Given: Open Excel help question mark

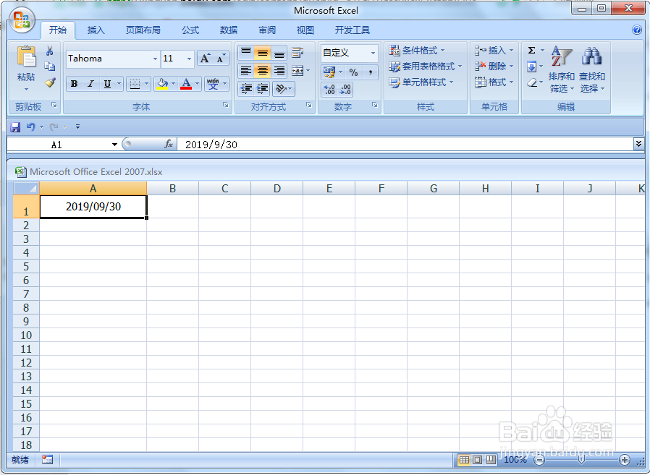Looking at the screenshot, I should [637, 30].
